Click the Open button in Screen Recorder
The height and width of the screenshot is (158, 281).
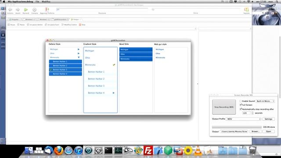click(x=268, y=132)
